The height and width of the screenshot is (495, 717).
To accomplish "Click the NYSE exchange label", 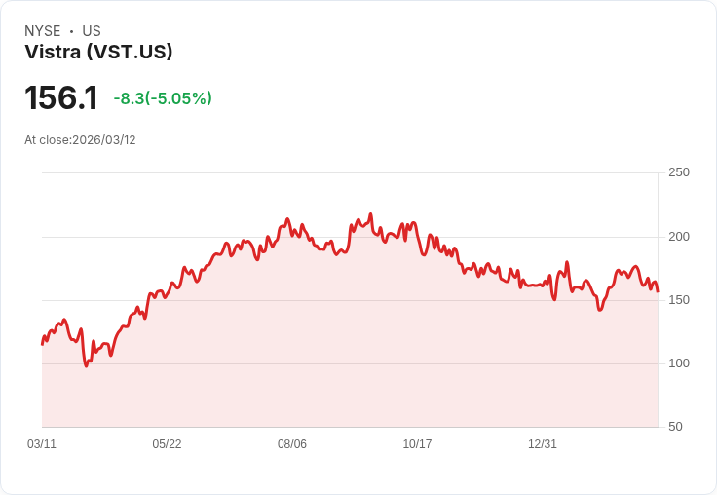I will coord(43,31).
